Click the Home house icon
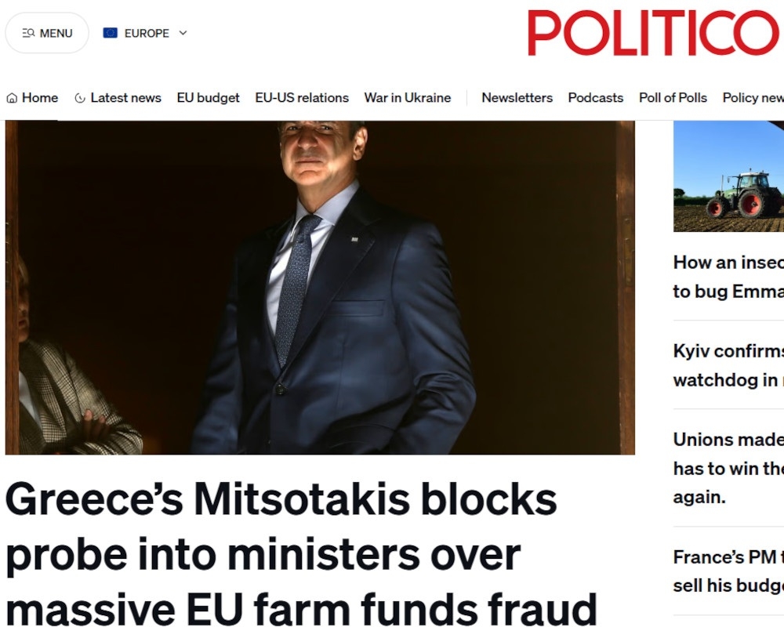784x627 pixels. coord(12,98)
